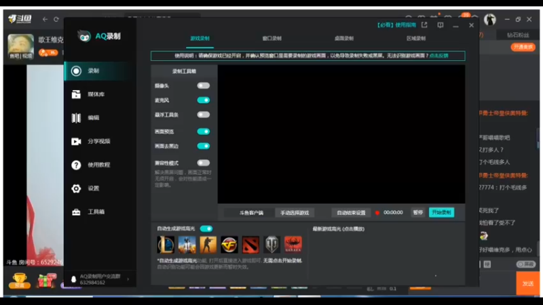Viewport: 543px width, 305px height.
Task: Expand the AQ录制用户交流群 arrow
Action: (x=128, y=279)
